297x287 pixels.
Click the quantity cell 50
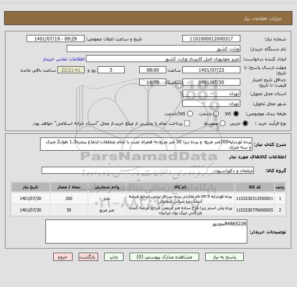pyautogui.click(x=69, y=210)
